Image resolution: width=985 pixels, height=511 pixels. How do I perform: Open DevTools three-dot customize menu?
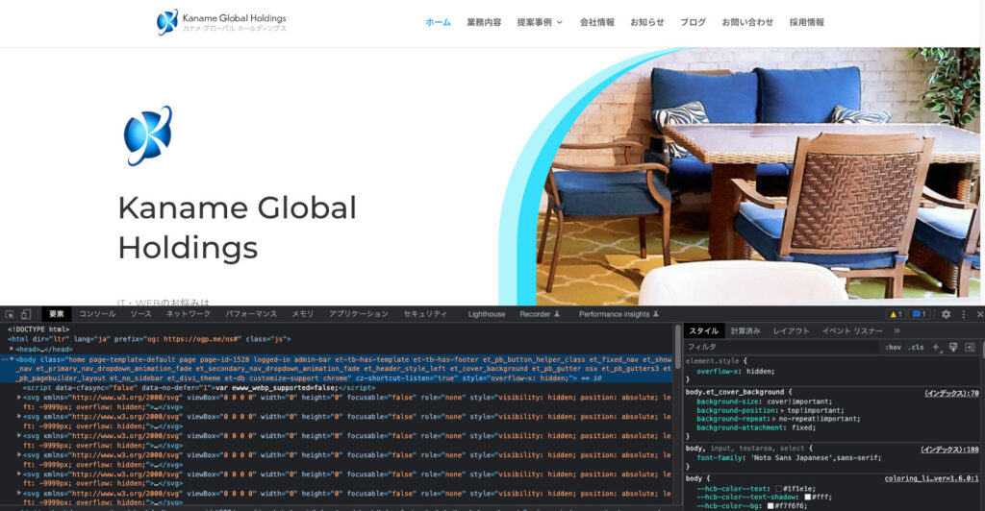point(963,314)
